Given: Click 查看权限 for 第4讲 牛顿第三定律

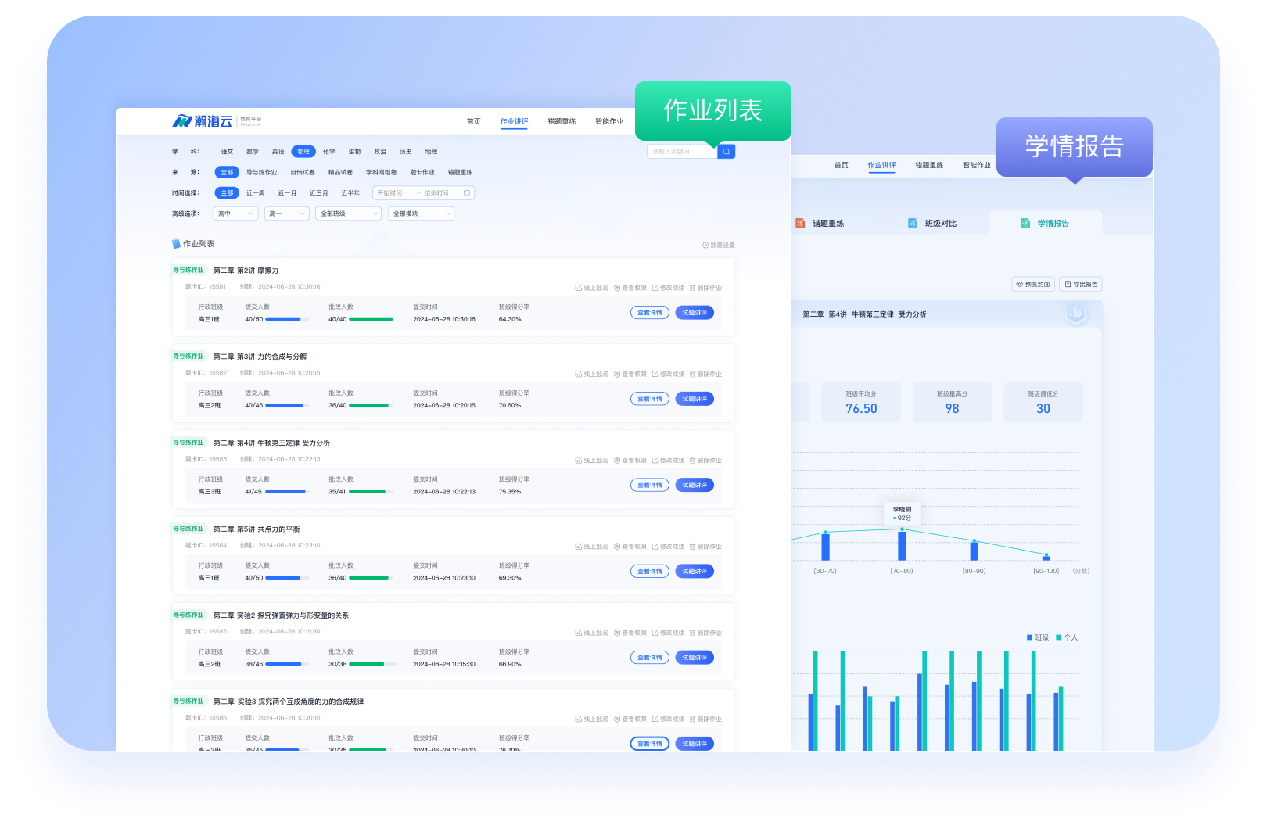Looking at the screenshot, I should [630, 461].
